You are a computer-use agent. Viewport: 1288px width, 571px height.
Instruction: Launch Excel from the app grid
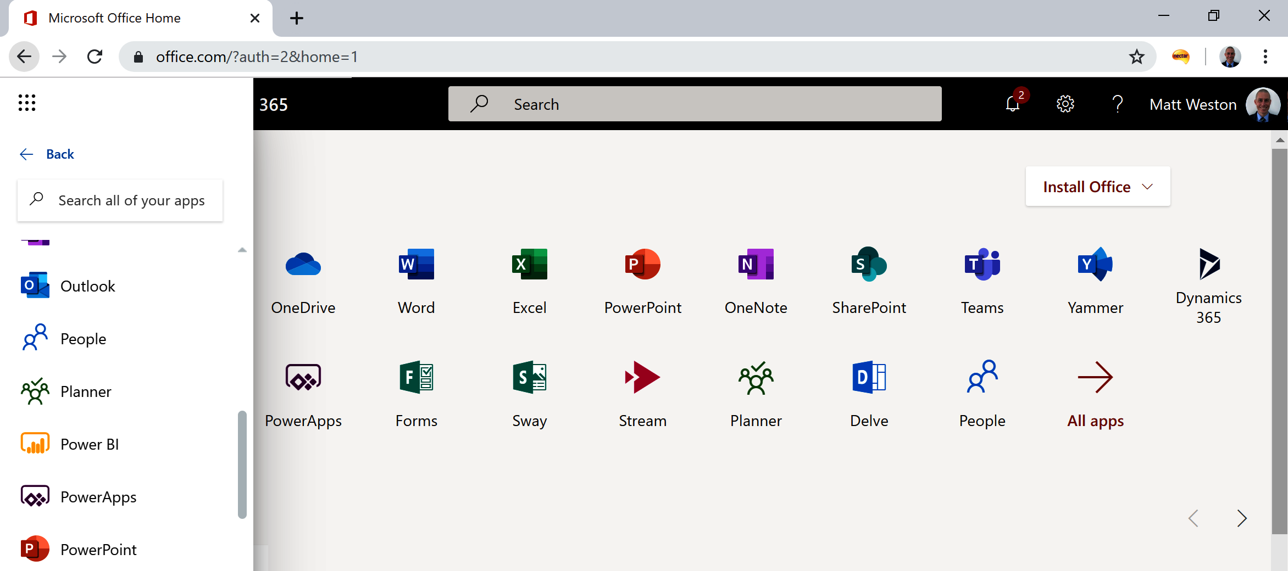[530, 282]
